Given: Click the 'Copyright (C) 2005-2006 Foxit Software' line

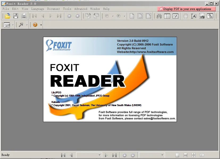Looking at the screenshot, I should click(x=145, y=44).
